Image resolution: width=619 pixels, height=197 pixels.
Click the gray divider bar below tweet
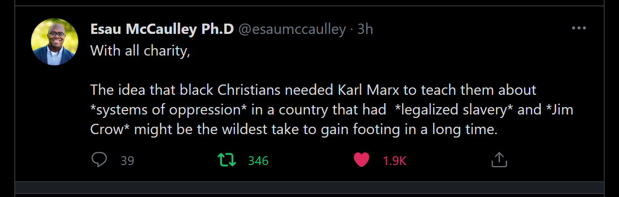(x=309, y=188)
